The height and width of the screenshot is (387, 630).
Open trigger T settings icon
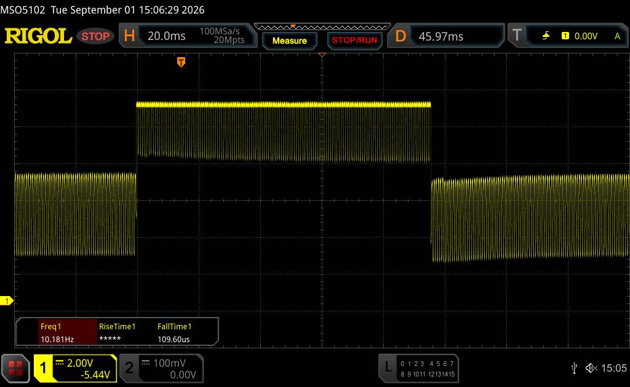tap(517, 36)
